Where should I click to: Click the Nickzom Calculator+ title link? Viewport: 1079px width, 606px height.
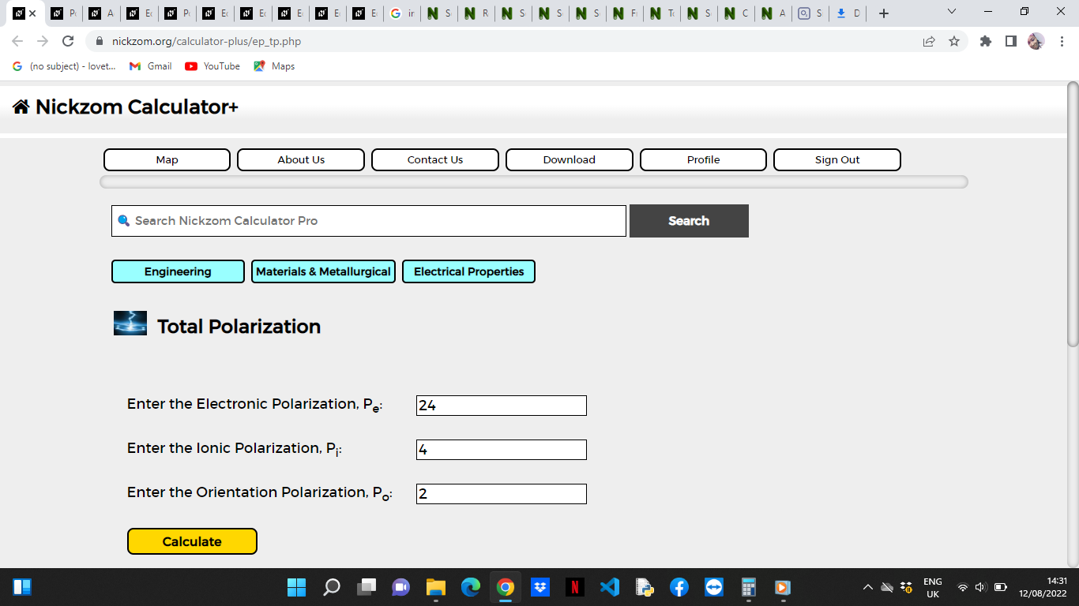[137, 107]
